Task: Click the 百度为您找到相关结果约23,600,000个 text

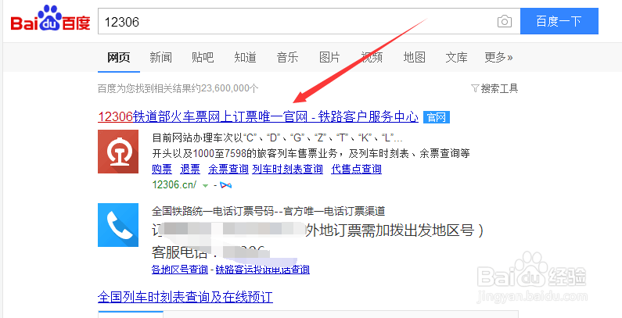Action: click(178, 88)
